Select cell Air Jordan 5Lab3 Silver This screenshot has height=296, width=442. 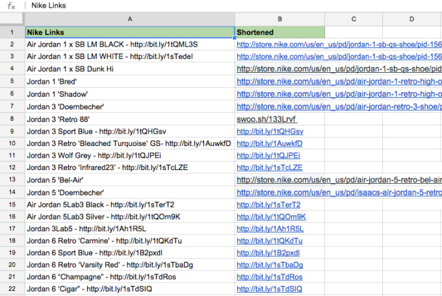[129, 217]
